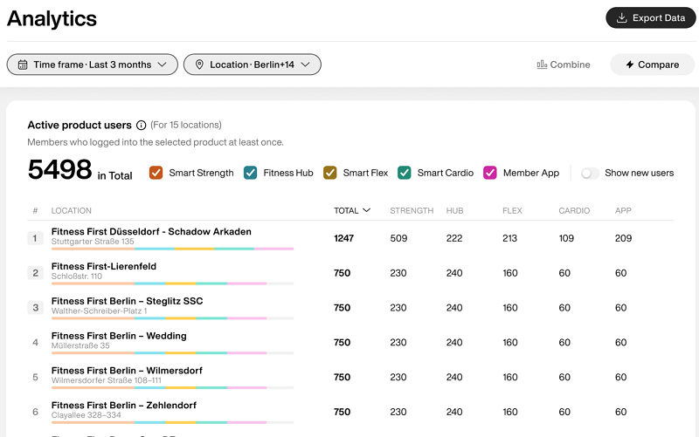Image resolution: width=699 pixels, height=437 pixels.
Task: Click the download icon in Export Data
Action: tap(621, 17)
